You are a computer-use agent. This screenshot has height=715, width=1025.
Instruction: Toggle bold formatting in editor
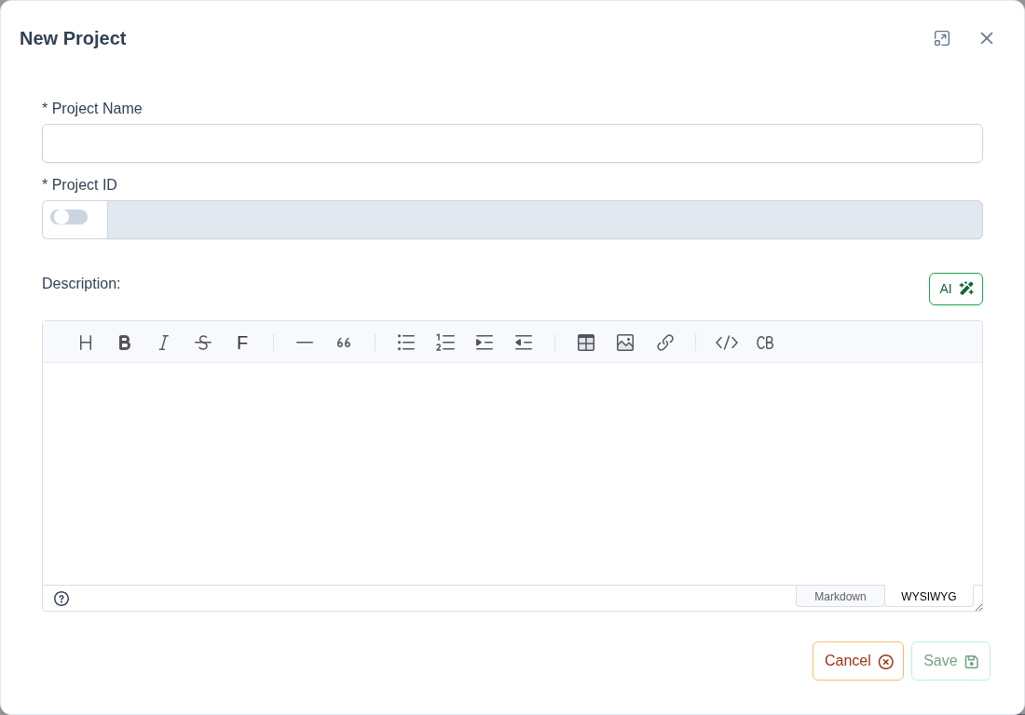(x=124, y=343)
